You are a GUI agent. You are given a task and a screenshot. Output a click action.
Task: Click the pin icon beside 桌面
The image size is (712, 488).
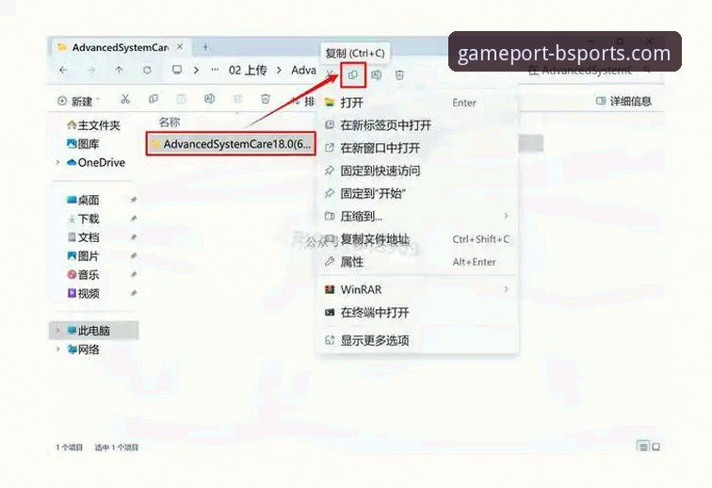point(134,200)
